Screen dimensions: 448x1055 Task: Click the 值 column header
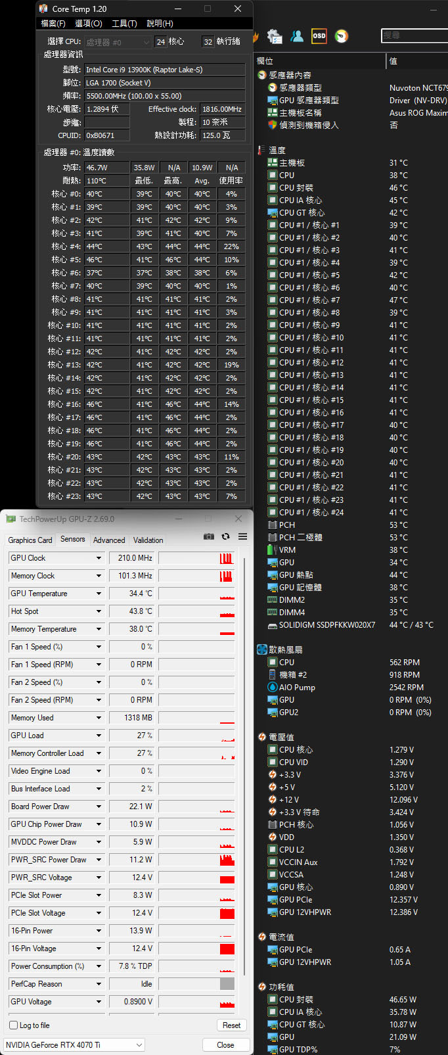418,61
